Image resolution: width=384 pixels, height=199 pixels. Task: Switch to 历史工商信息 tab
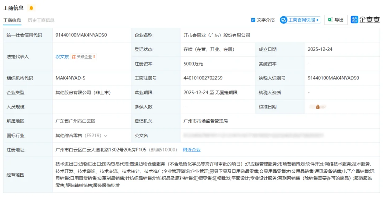41,20
